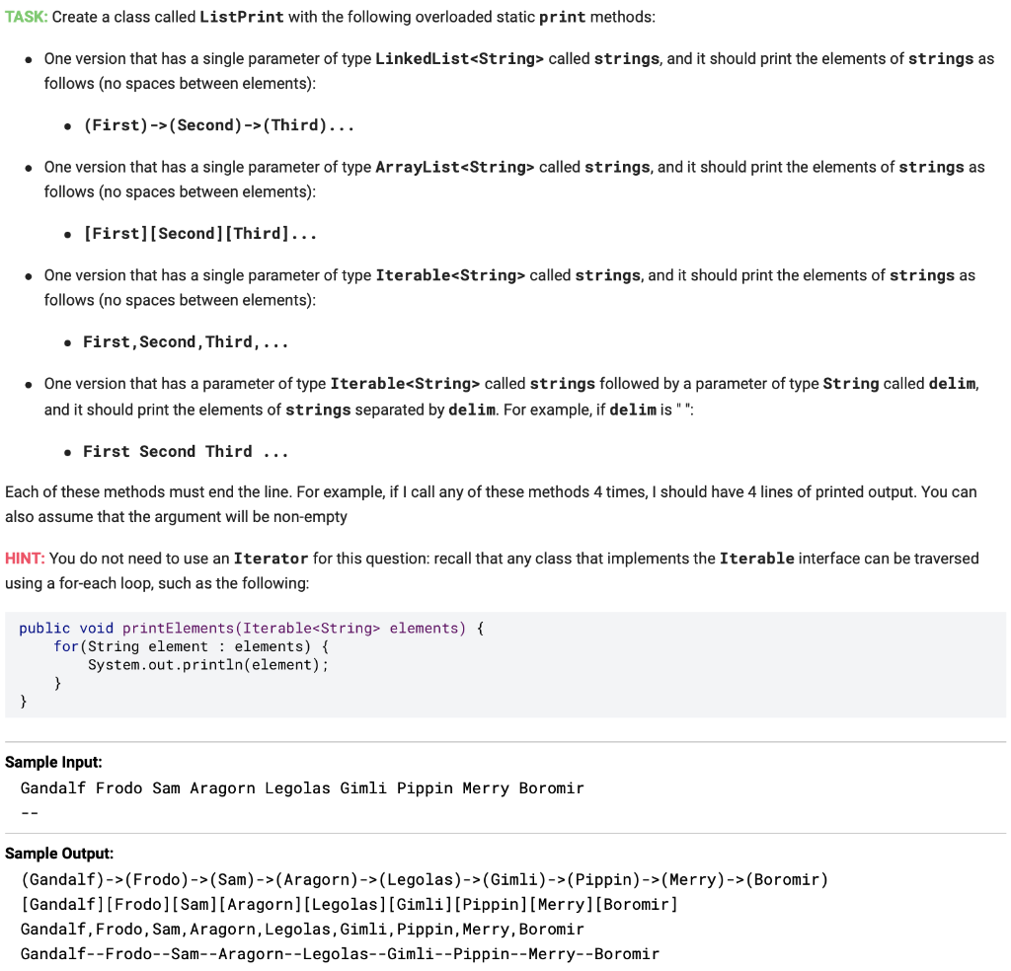Click the sample input names line
The height and width of the screenshot is (971, 1011).
302,788
